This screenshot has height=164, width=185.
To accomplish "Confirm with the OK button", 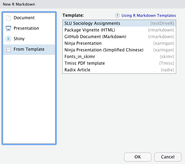I will [138, 157].
